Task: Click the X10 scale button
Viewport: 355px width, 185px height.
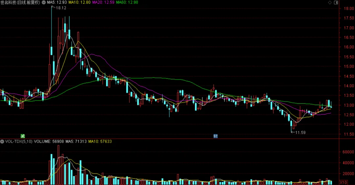Action: point(343,182)
